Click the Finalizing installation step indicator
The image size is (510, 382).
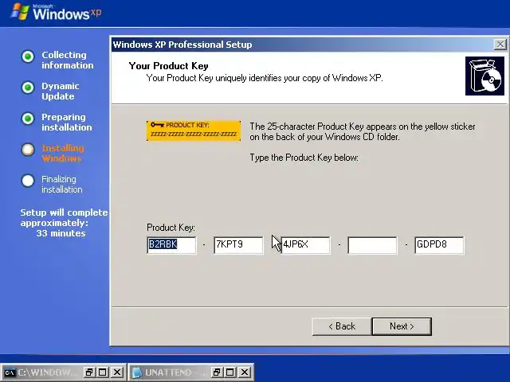pyautogui.click(x=28, y=181)
